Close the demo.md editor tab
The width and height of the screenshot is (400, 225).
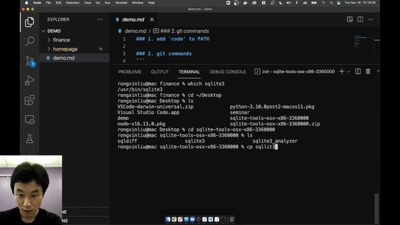point(152,19)
